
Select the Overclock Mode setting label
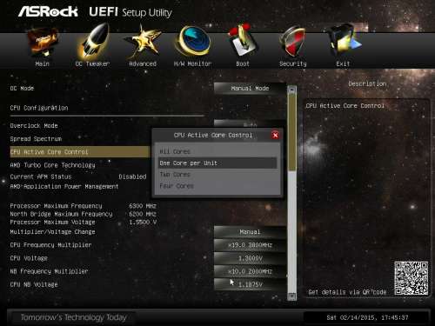coord(34,126)
